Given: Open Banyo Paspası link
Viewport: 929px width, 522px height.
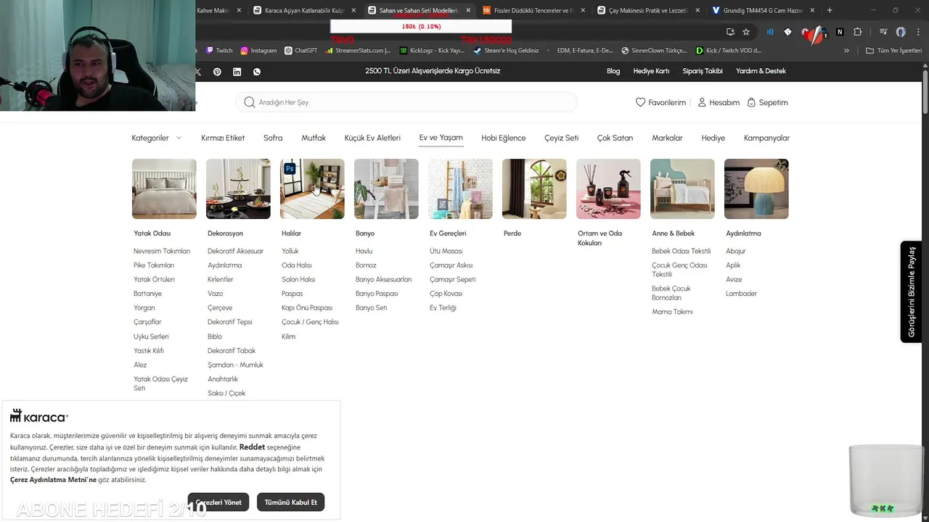Looking at the screenshot, I should [x=377, y=294].
